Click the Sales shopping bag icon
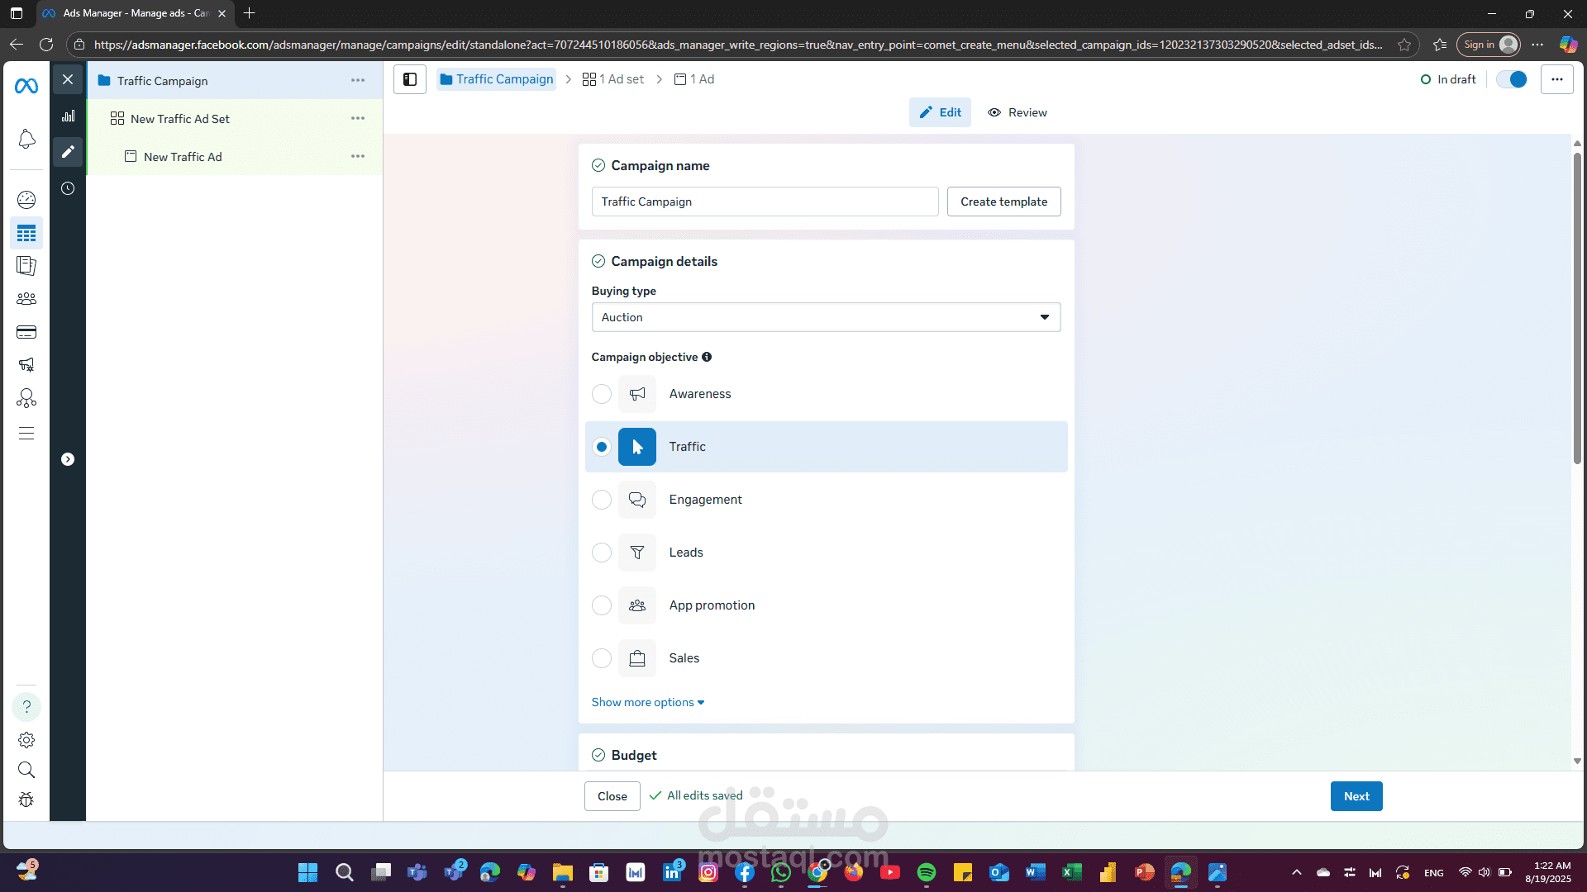This screenshot has width=1587, height=892. coord(637,658)
